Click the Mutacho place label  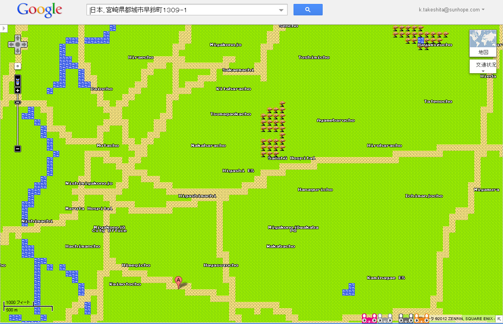pyautogui.click(x=108, y=146)
